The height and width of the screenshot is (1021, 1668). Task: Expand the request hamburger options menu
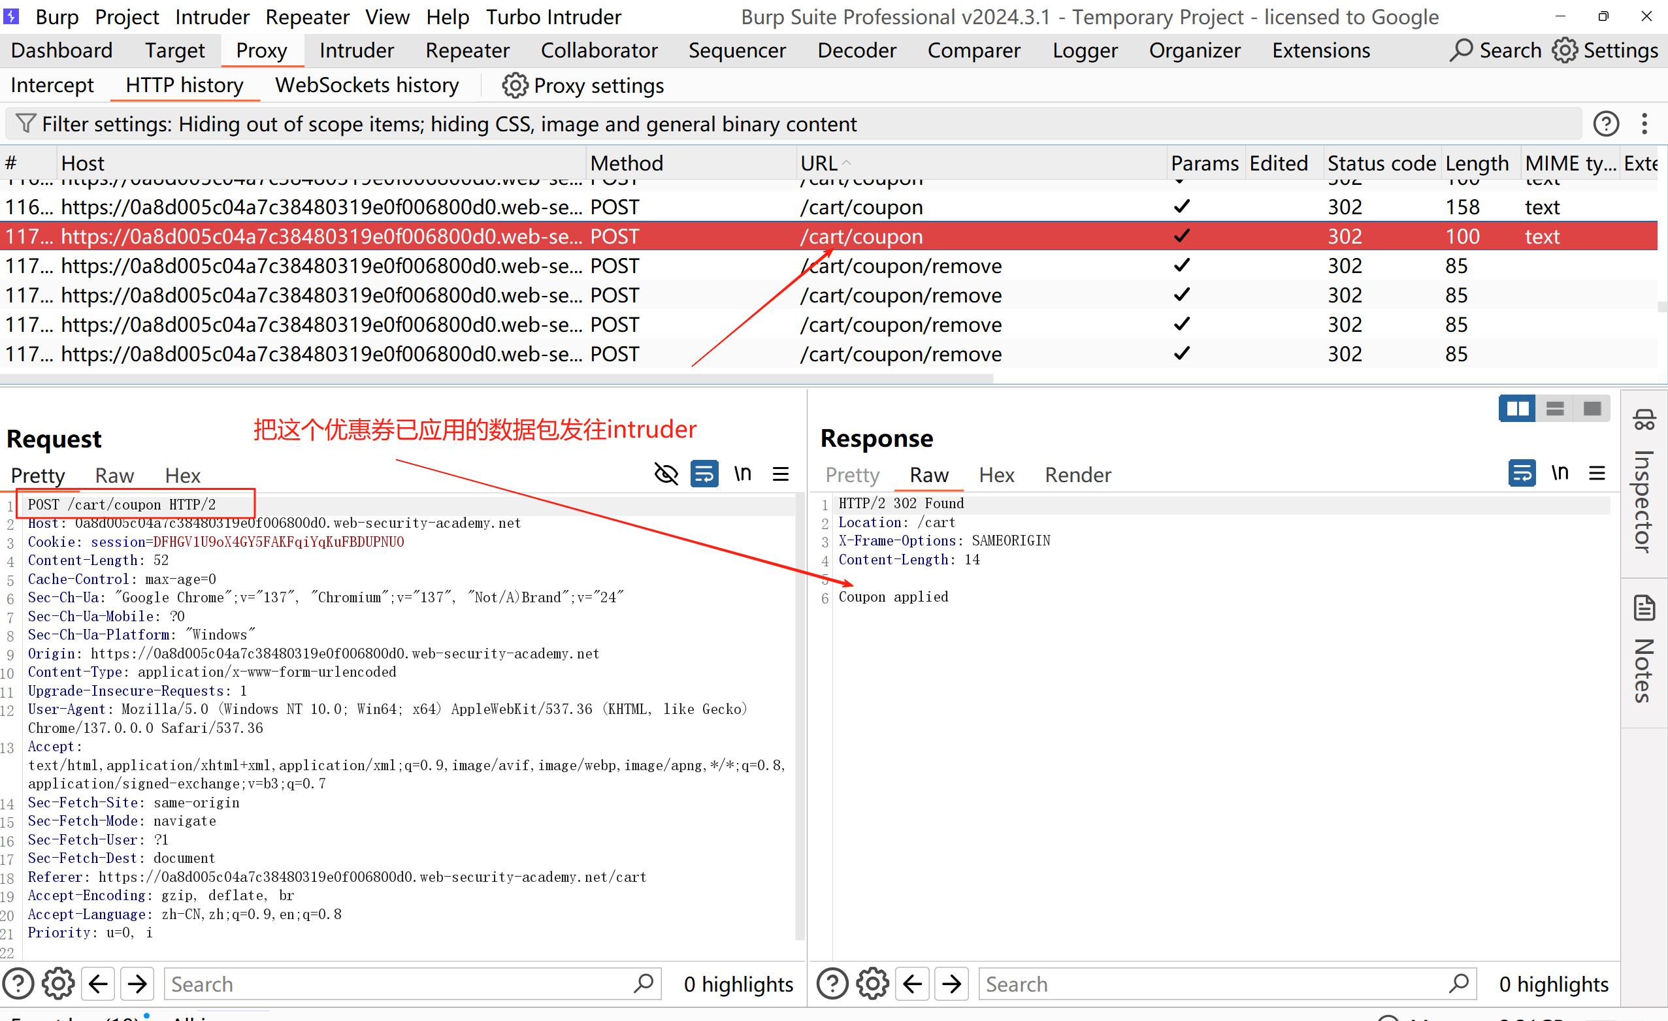coord(781,474)
